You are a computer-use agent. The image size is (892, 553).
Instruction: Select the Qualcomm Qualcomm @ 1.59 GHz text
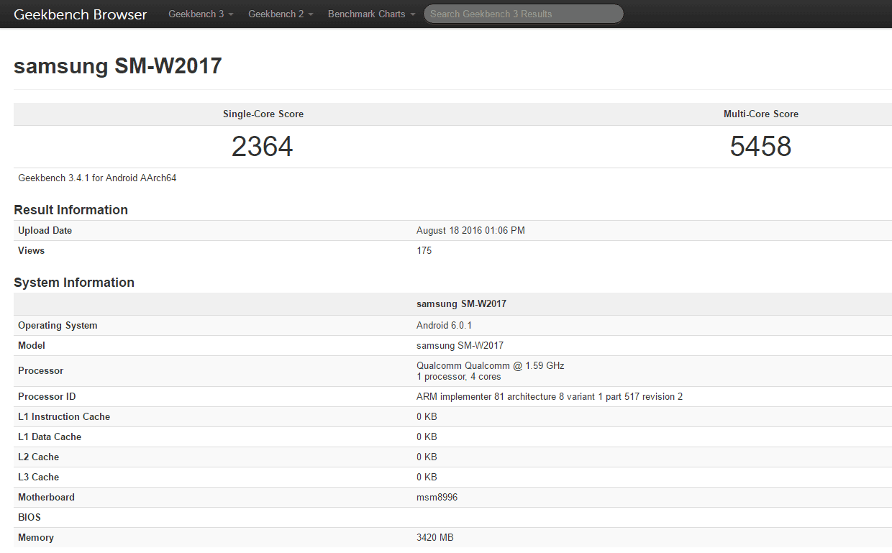pyautogui.click(x=491, y=366)
